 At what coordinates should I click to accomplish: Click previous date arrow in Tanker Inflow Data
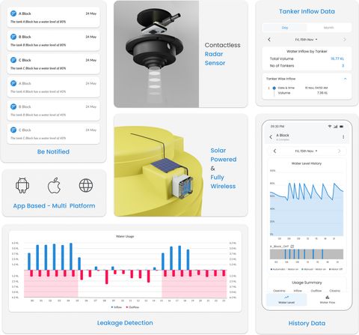tap(269, 40)
